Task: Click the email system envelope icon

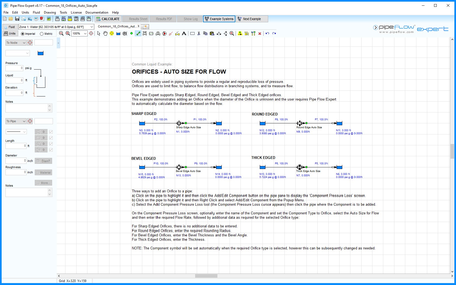Action: (24, 19)
